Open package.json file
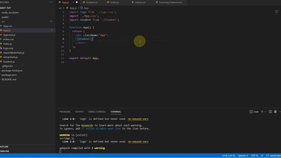Screen dimensions: 281x158 pos(9,75)
